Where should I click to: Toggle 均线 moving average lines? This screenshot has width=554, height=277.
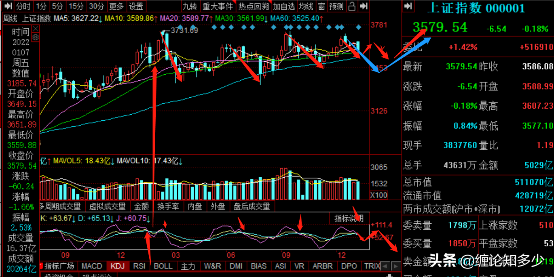(306, 6)
